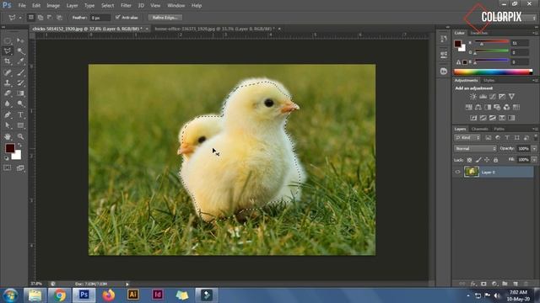Toggle Quick Mask mode

8,167
